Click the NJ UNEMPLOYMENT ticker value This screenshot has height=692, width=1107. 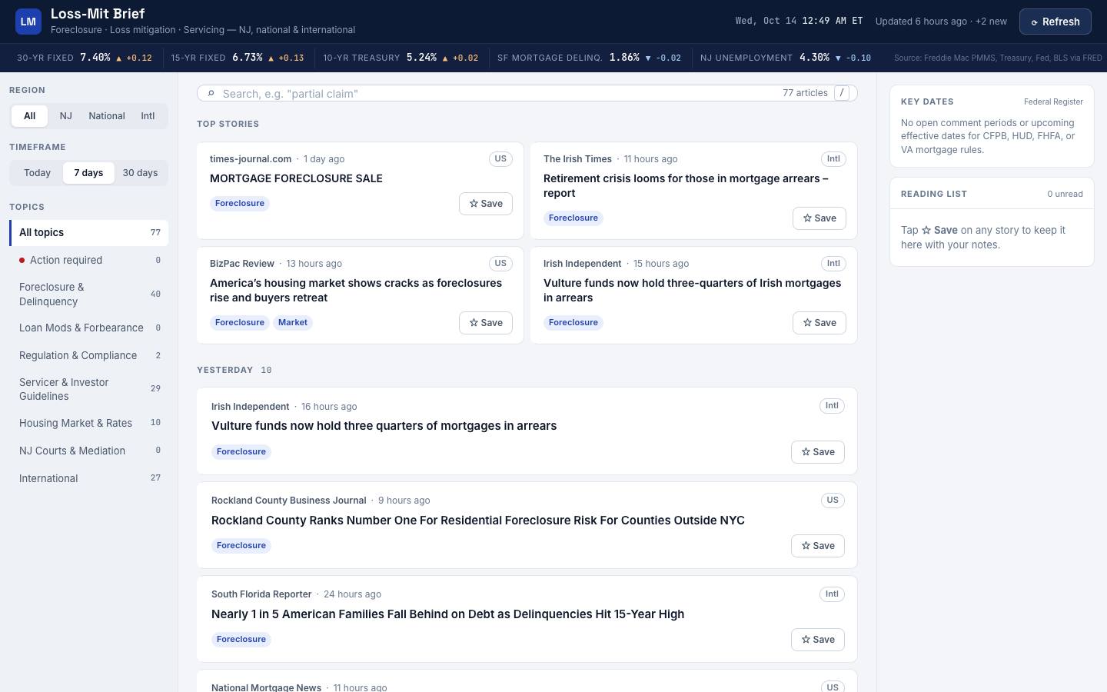coord(814,58)
